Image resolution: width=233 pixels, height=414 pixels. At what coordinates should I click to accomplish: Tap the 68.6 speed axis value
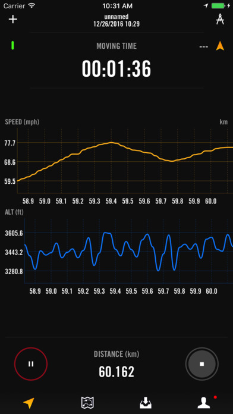click(10, 162)
